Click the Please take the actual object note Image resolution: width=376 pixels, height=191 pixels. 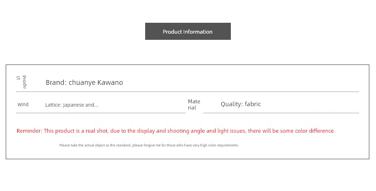coord(149,145)
